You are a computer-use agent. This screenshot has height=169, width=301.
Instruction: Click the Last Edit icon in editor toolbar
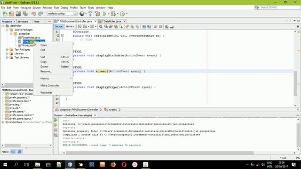click(x=79, y=27)
